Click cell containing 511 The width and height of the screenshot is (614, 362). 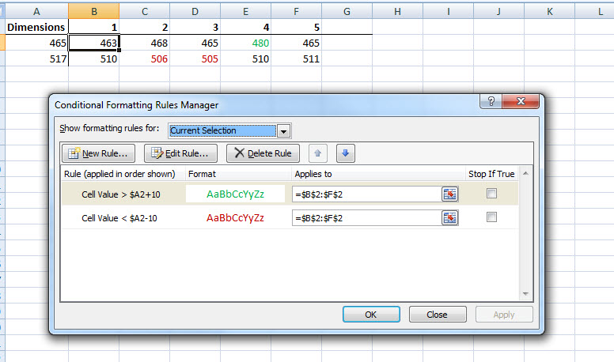coord(296,58)
